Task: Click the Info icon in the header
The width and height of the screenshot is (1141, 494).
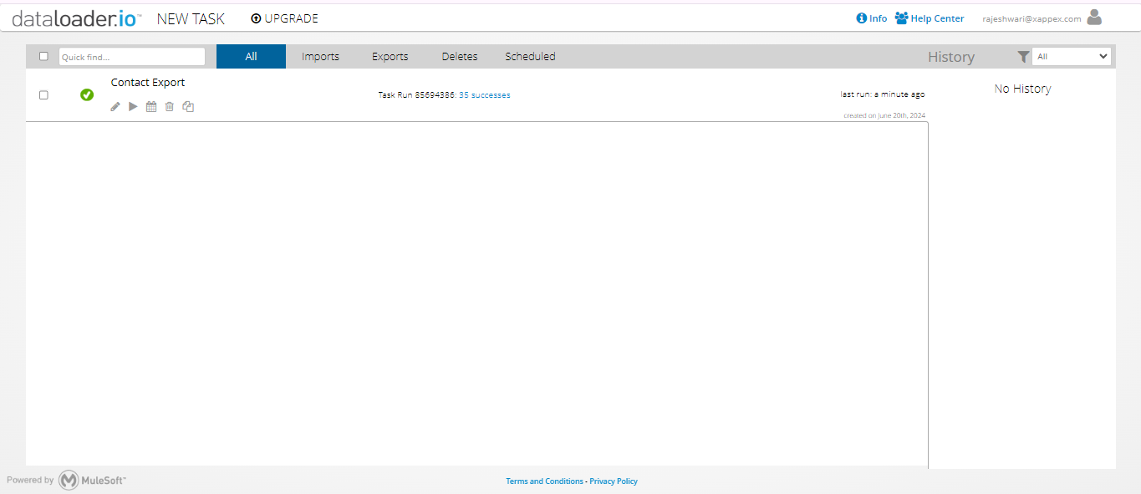Action: (x=861, y=18)
